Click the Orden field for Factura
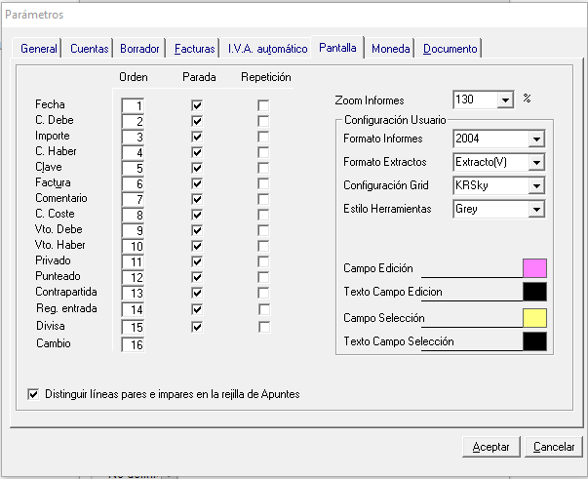The image size is (588, 479). pyautogui.click(x=133, y=183)
